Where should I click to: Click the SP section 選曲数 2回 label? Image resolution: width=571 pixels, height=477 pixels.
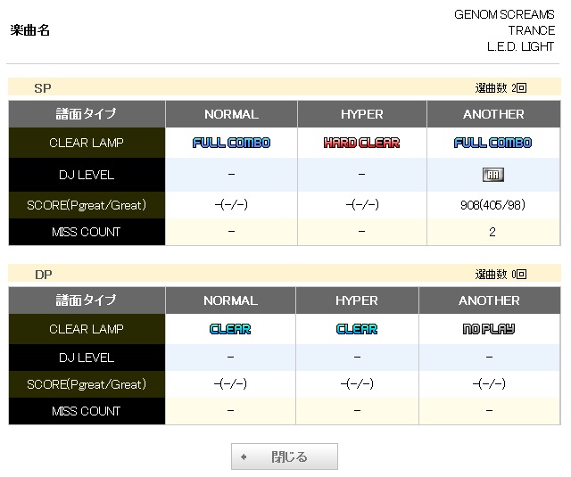(x=501, y=88)
